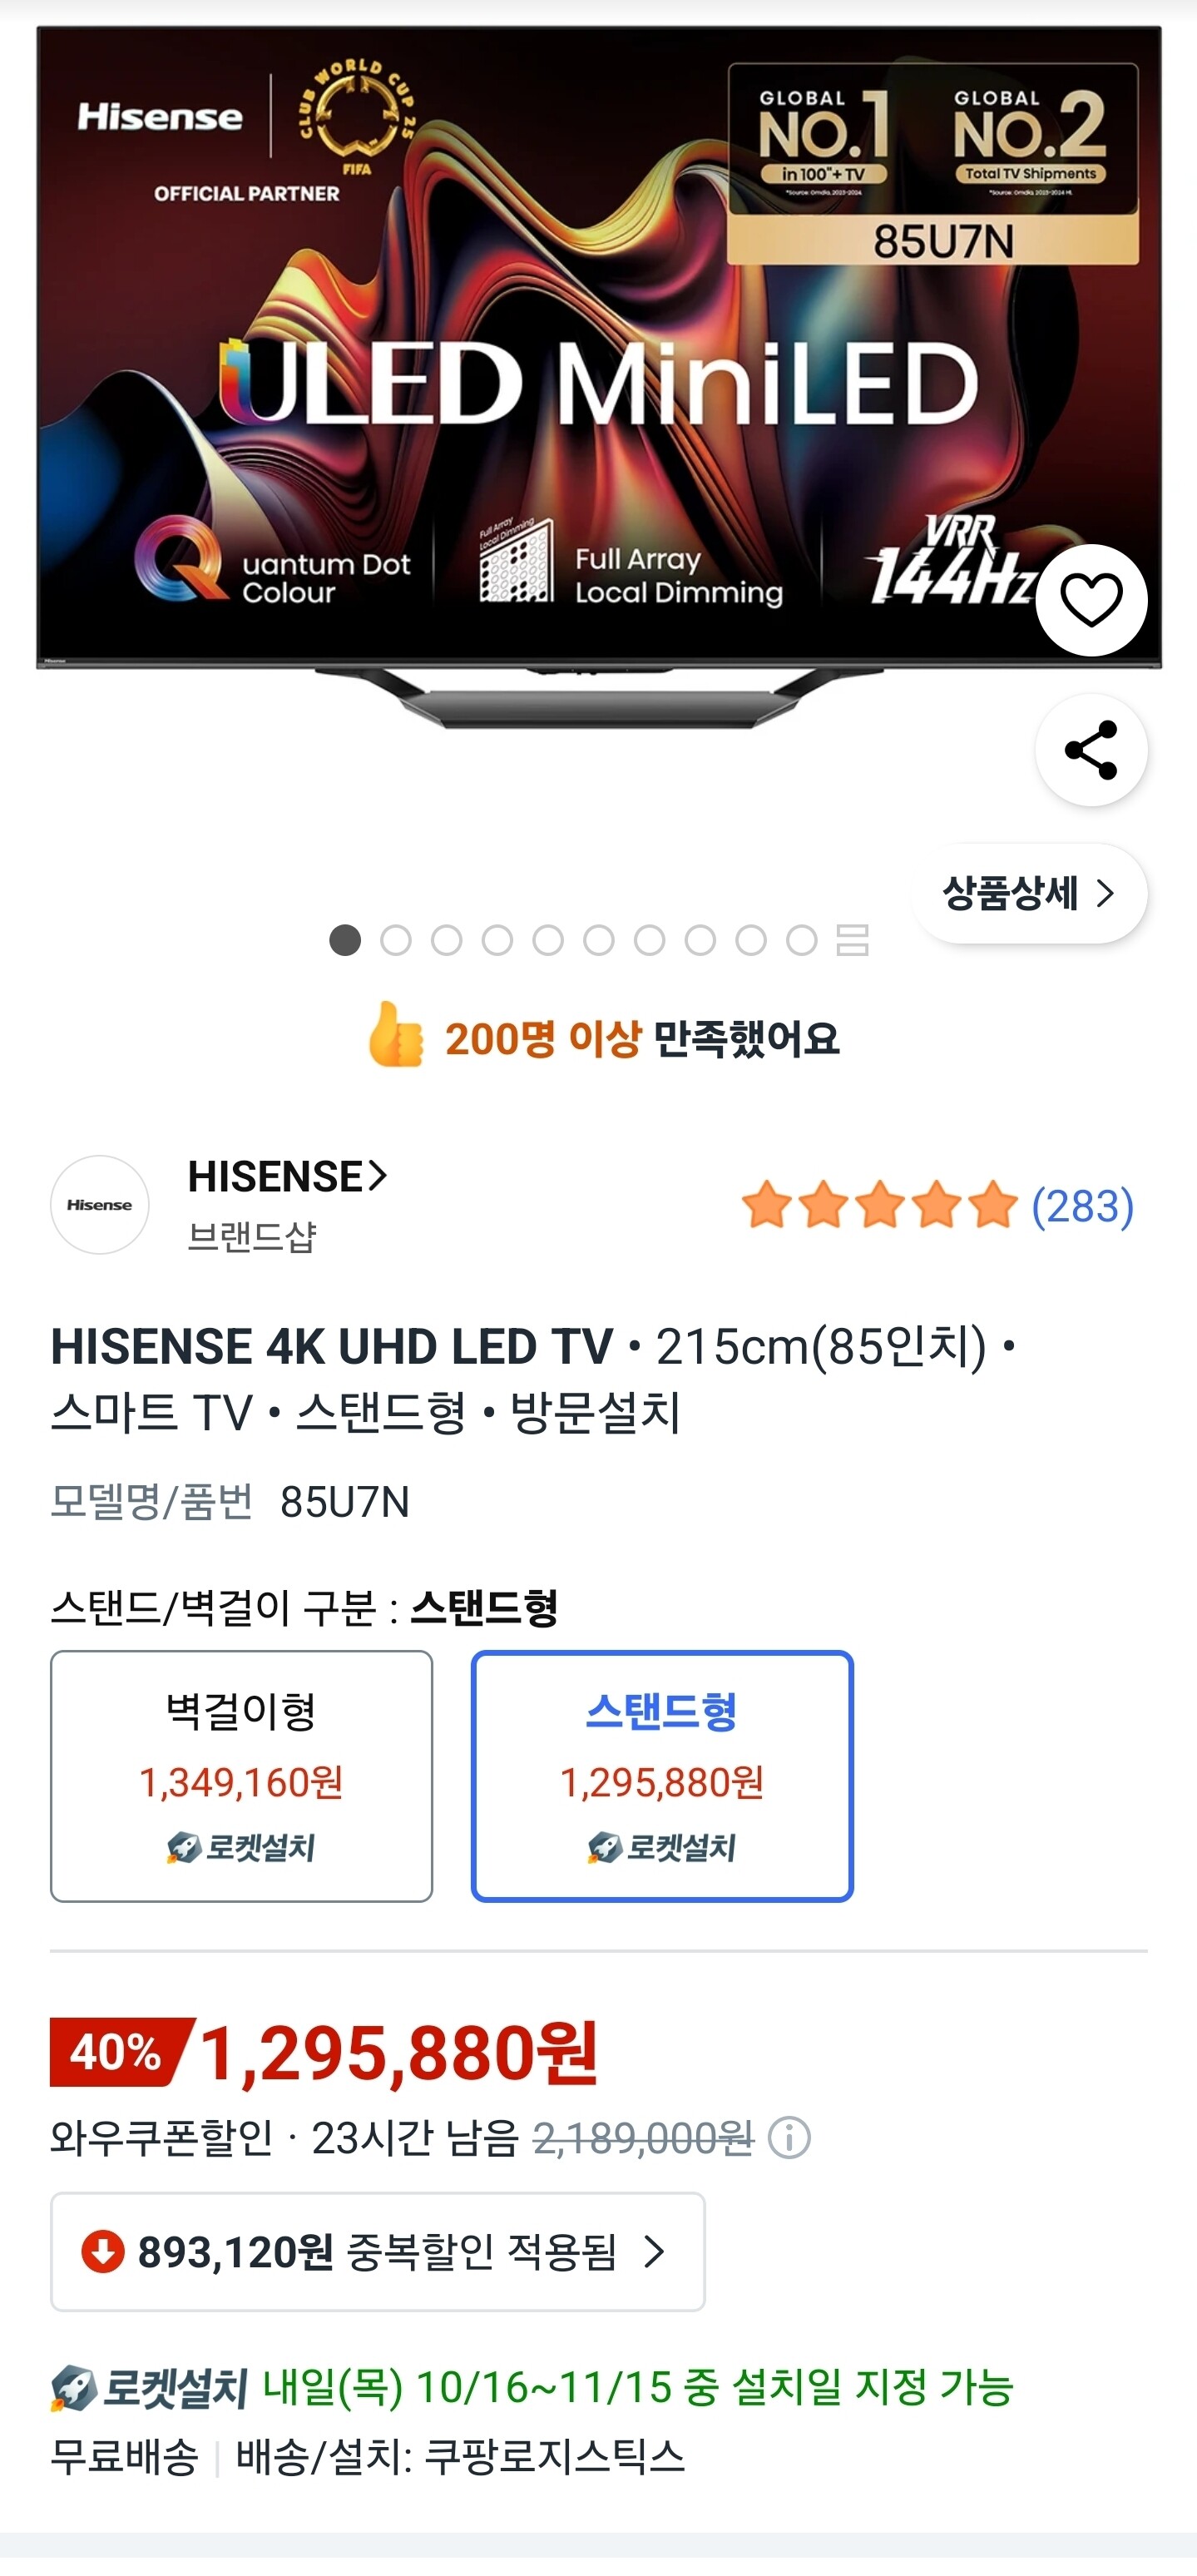1197x2576 pixels.
Task: Tap the thumbs-up satisfaction icon
Action: 394,1035
